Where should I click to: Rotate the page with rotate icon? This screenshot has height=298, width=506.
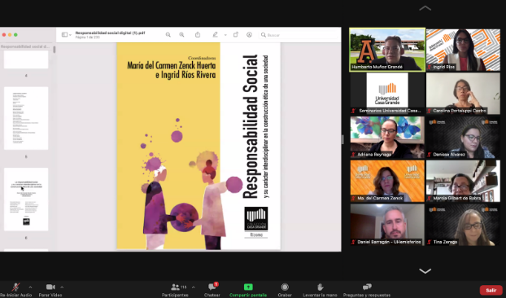[236, 34]
